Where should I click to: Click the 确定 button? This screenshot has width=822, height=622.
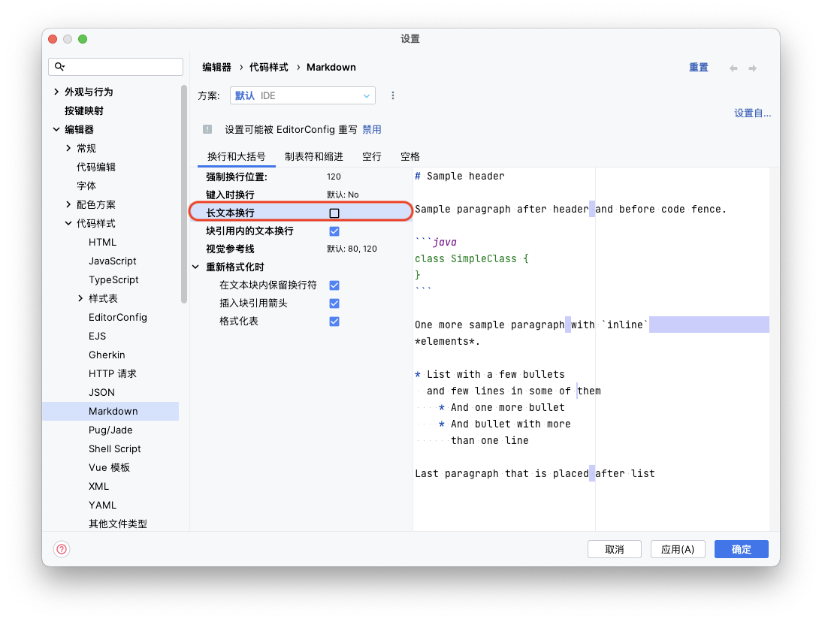pyautogui.click(x=741, y=549)
